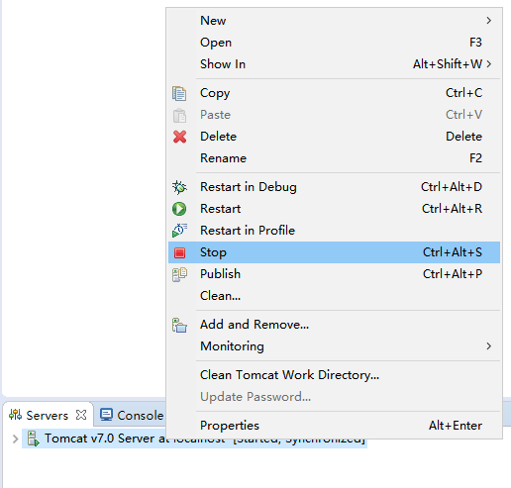Expand the New submenu arrow

coord(489,21)
